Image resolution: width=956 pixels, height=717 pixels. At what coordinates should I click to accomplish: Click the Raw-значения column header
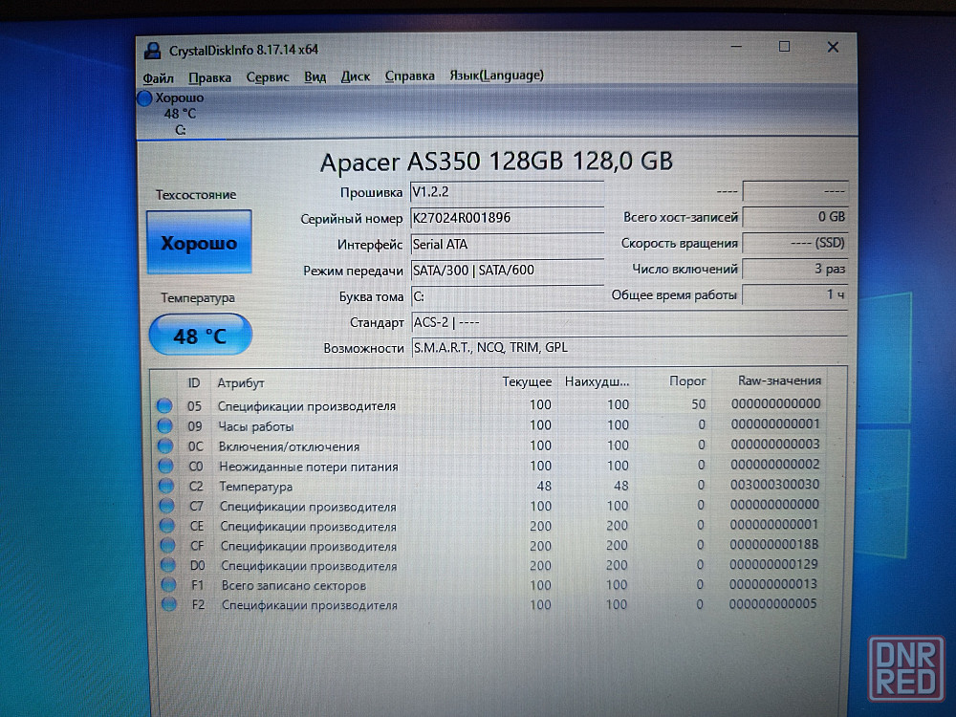[x=778, y=380]
